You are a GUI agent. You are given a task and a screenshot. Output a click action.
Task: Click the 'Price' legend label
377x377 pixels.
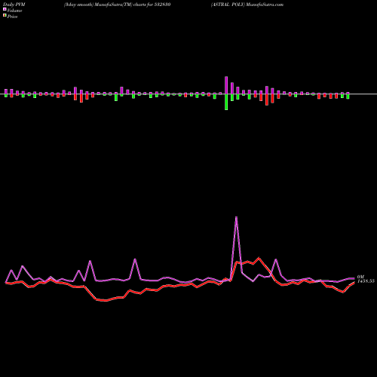point(12,17)
